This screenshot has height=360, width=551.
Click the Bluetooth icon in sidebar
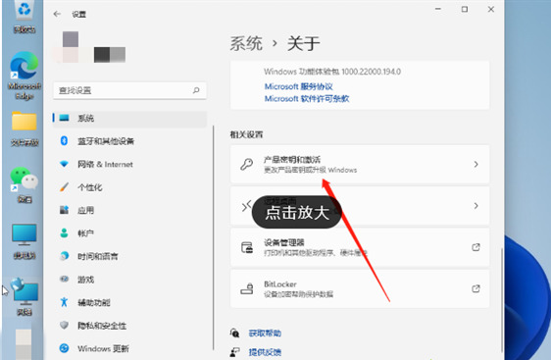[64, 141]
